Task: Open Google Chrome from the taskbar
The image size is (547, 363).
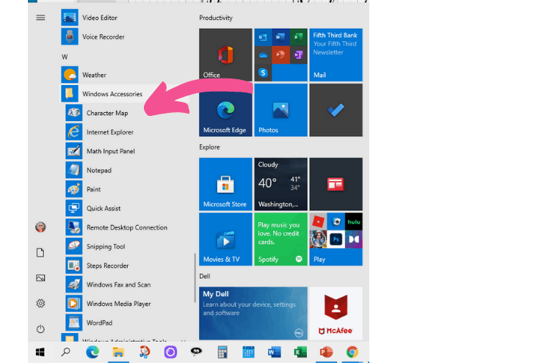Action: 352,352
